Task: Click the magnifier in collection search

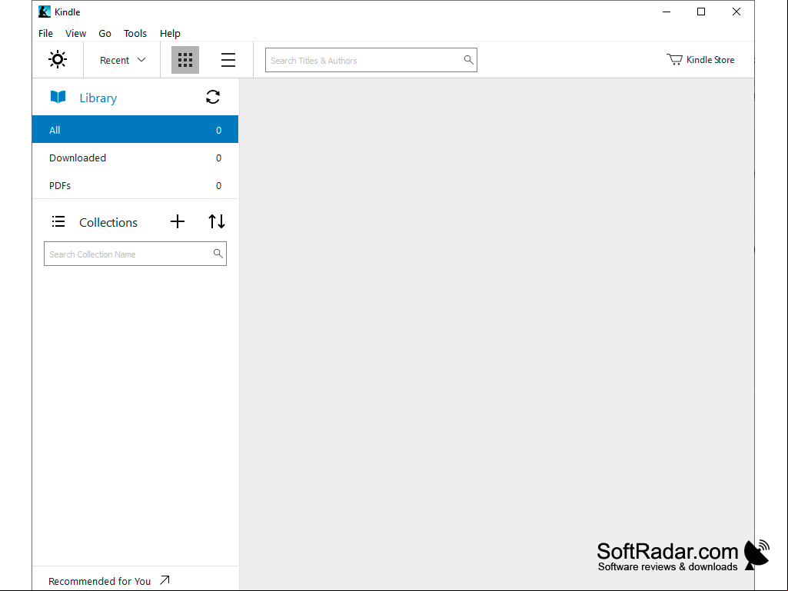Action: (218, 254)
